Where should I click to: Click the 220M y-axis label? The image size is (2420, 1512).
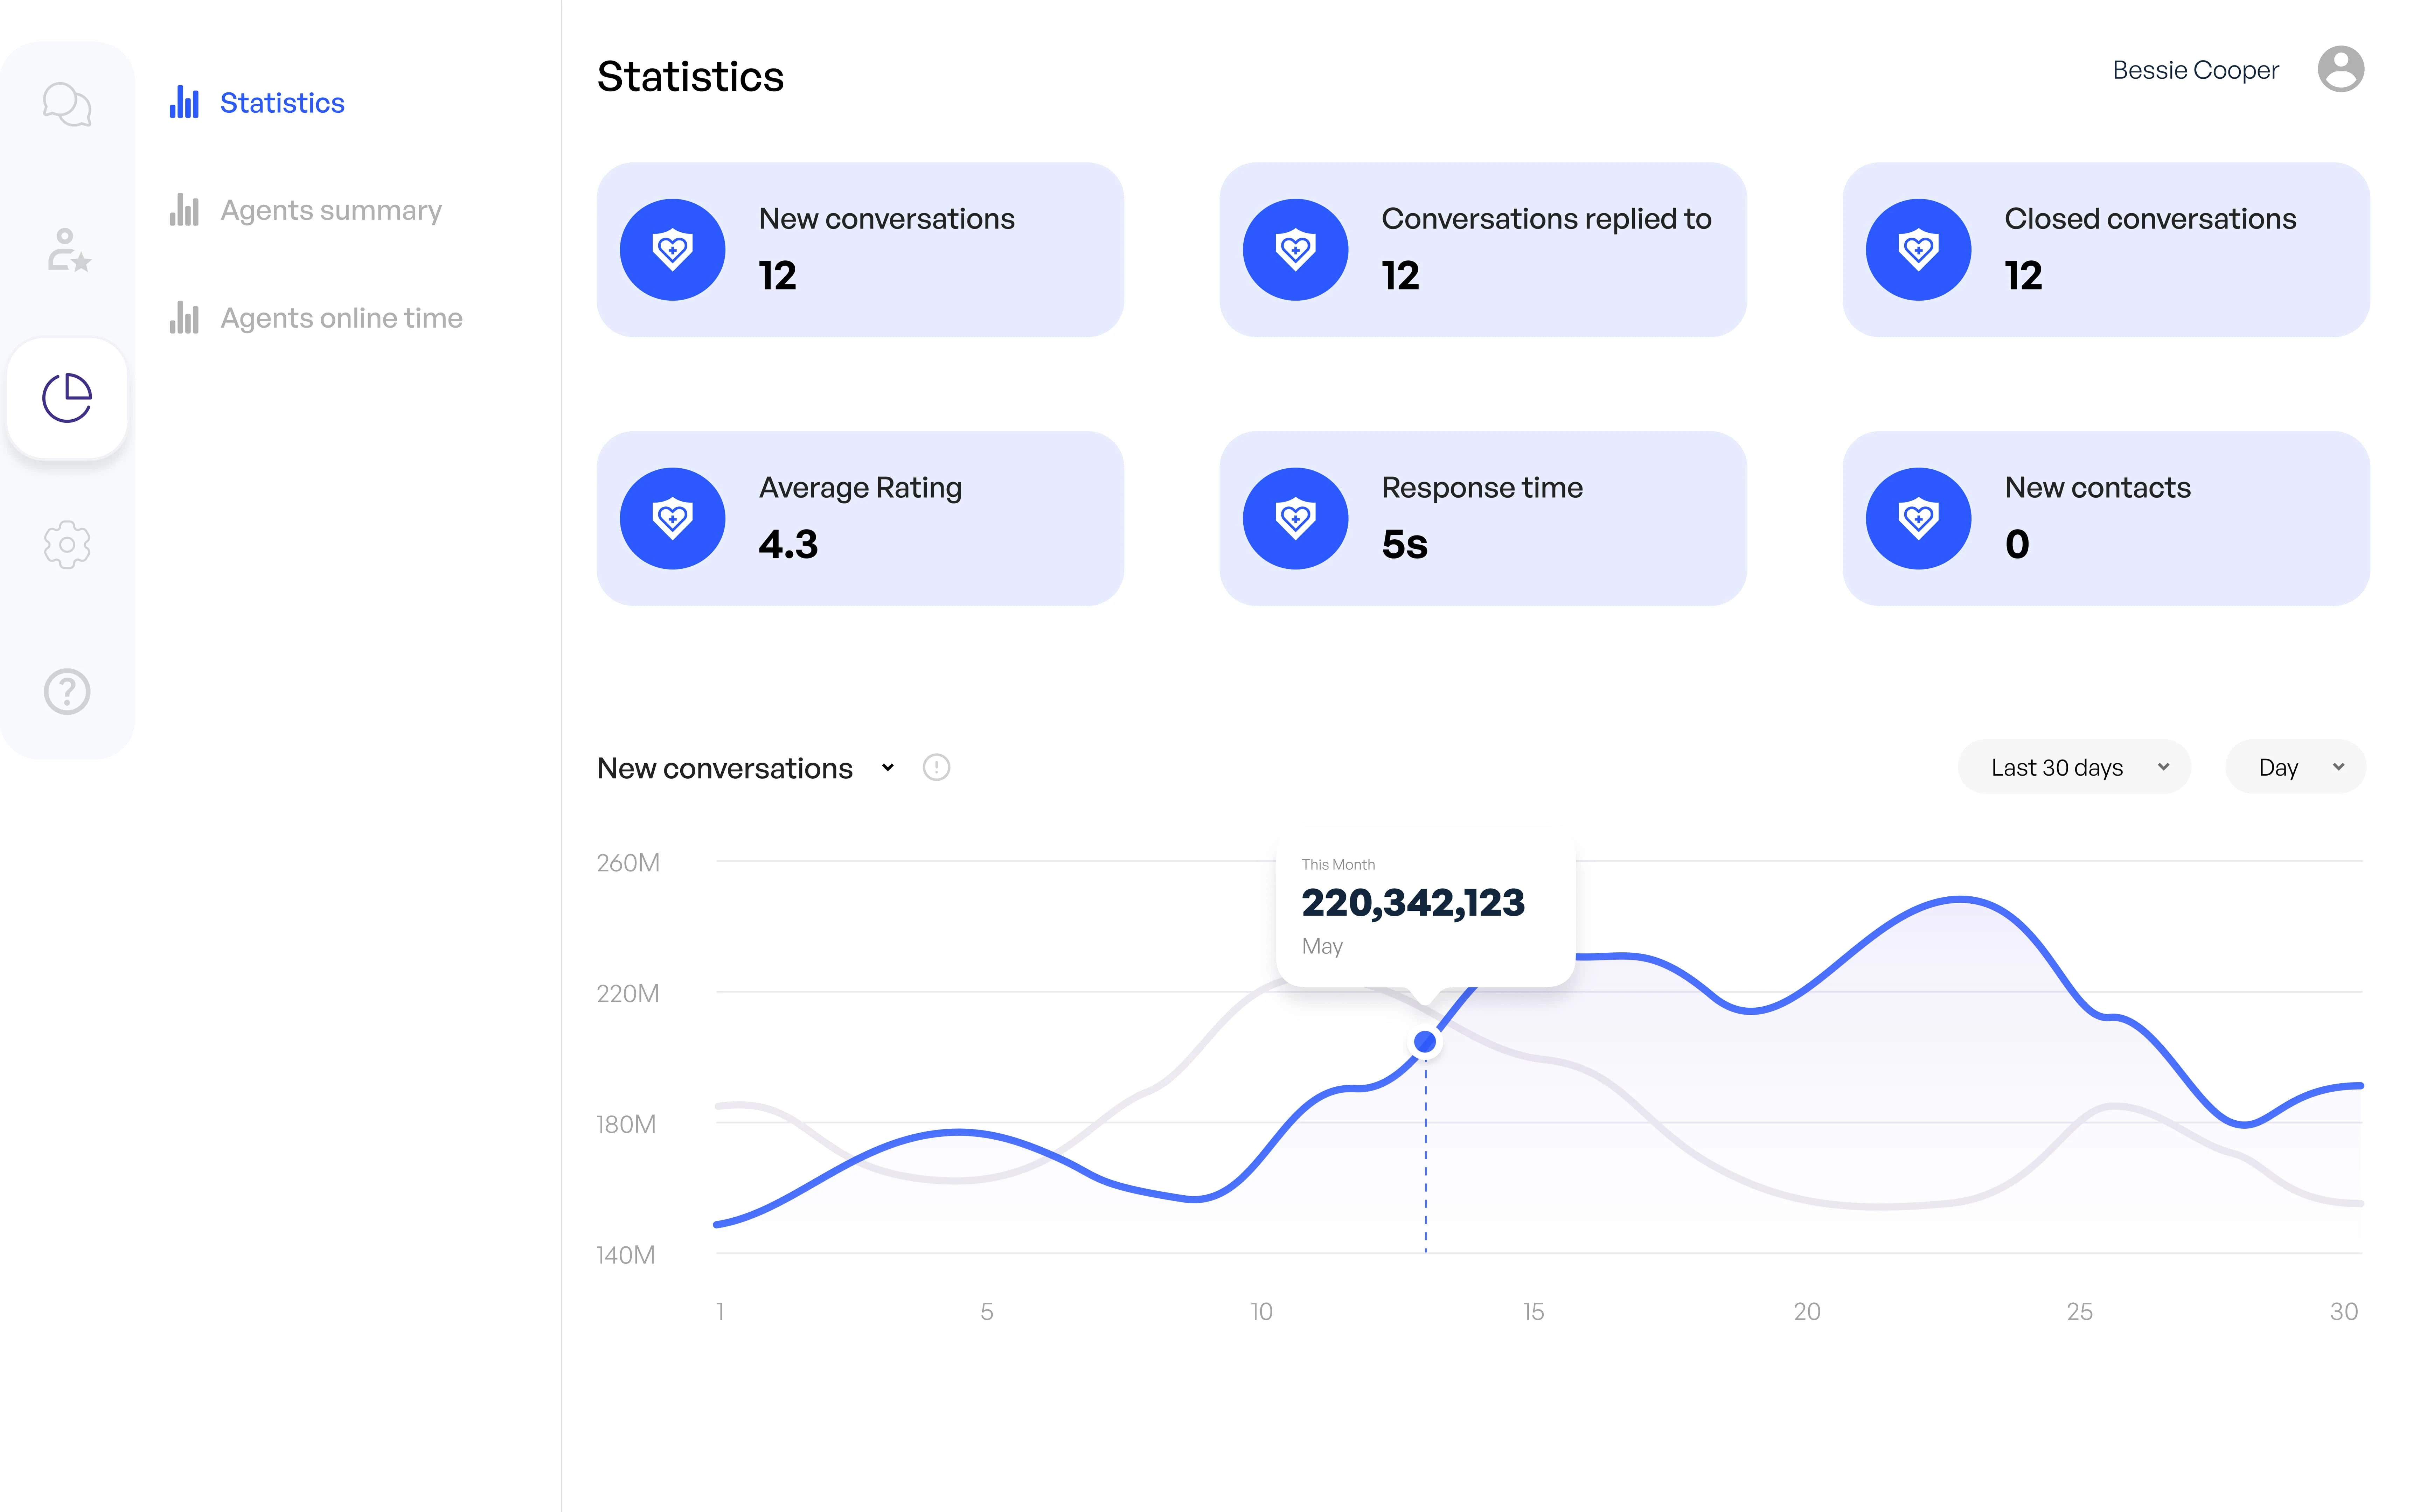click(x=628, y=993)
